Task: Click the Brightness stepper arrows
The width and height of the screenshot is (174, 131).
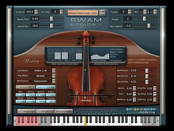Action: pos(155,100)
